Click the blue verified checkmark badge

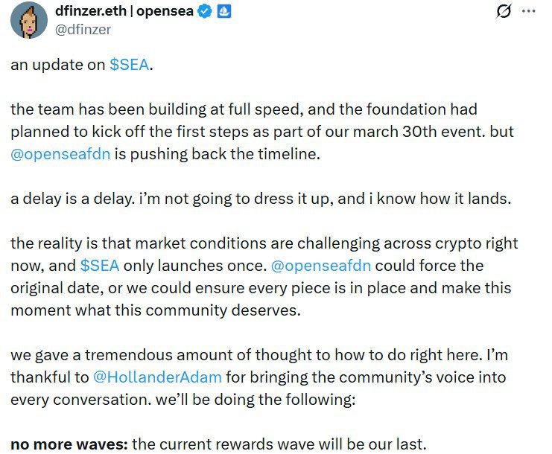pos(204,12)
